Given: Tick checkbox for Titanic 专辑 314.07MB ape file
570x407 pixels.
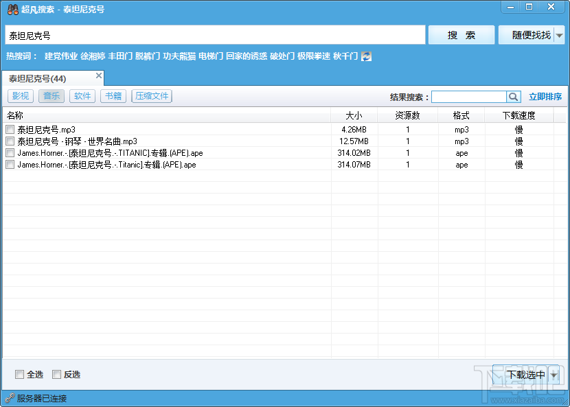Looking at the screenshot, I should pyautogui.click(x=10, y=164).
